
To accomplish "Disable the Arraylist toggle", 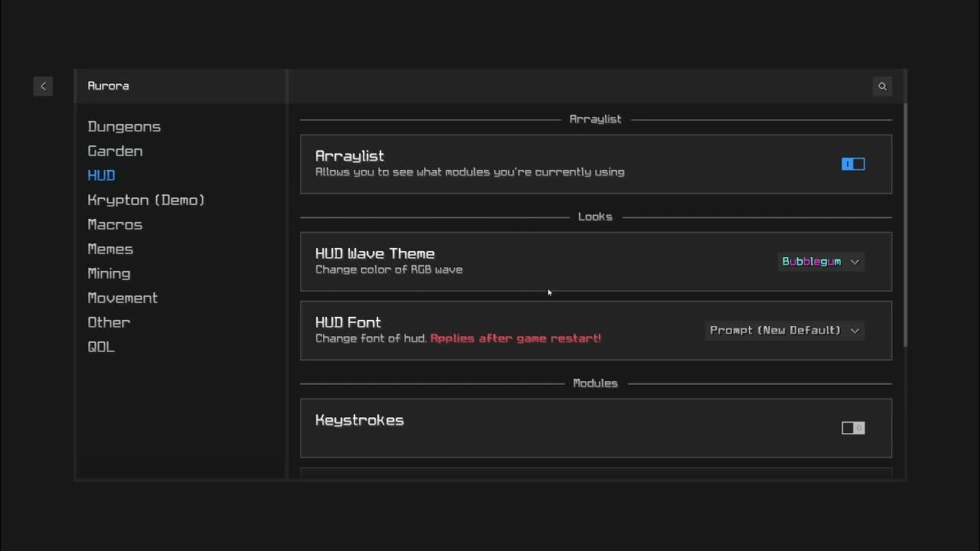I will [x=853, y=164].
